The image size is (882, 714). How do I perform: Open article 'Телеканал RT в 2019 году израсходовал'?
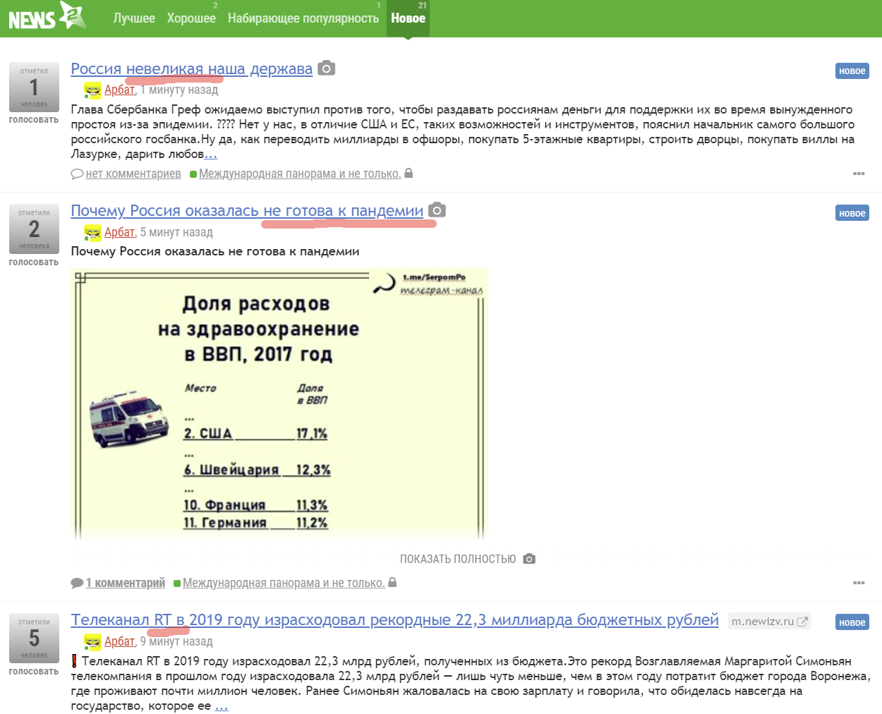tap(394, 619)
